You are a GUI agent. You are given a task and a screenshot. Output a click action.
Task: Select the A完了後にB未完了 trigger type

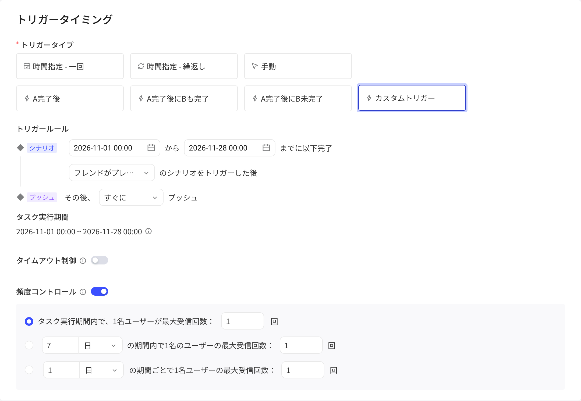tap(298, 98)
